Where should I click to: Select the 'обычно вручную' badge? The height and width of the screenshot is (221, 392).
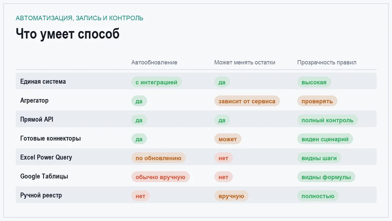[160, 177]
